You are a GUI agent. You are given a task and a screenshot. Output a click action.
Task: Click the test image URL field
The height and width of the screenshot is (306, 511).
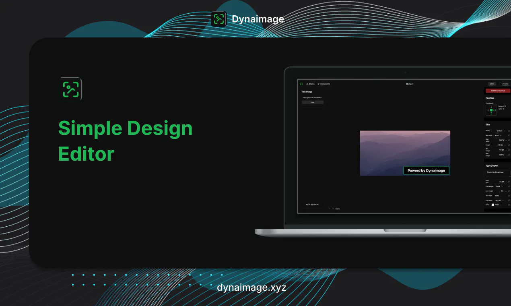coord(313,97)
